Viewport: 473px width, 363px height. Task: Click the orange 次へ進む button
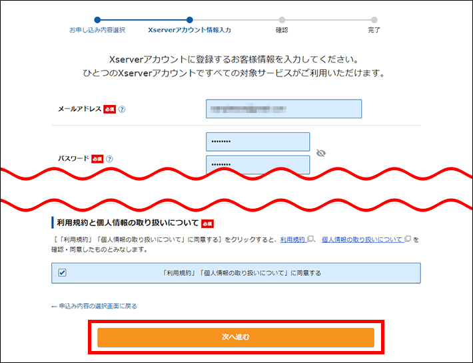coord(236,337)
